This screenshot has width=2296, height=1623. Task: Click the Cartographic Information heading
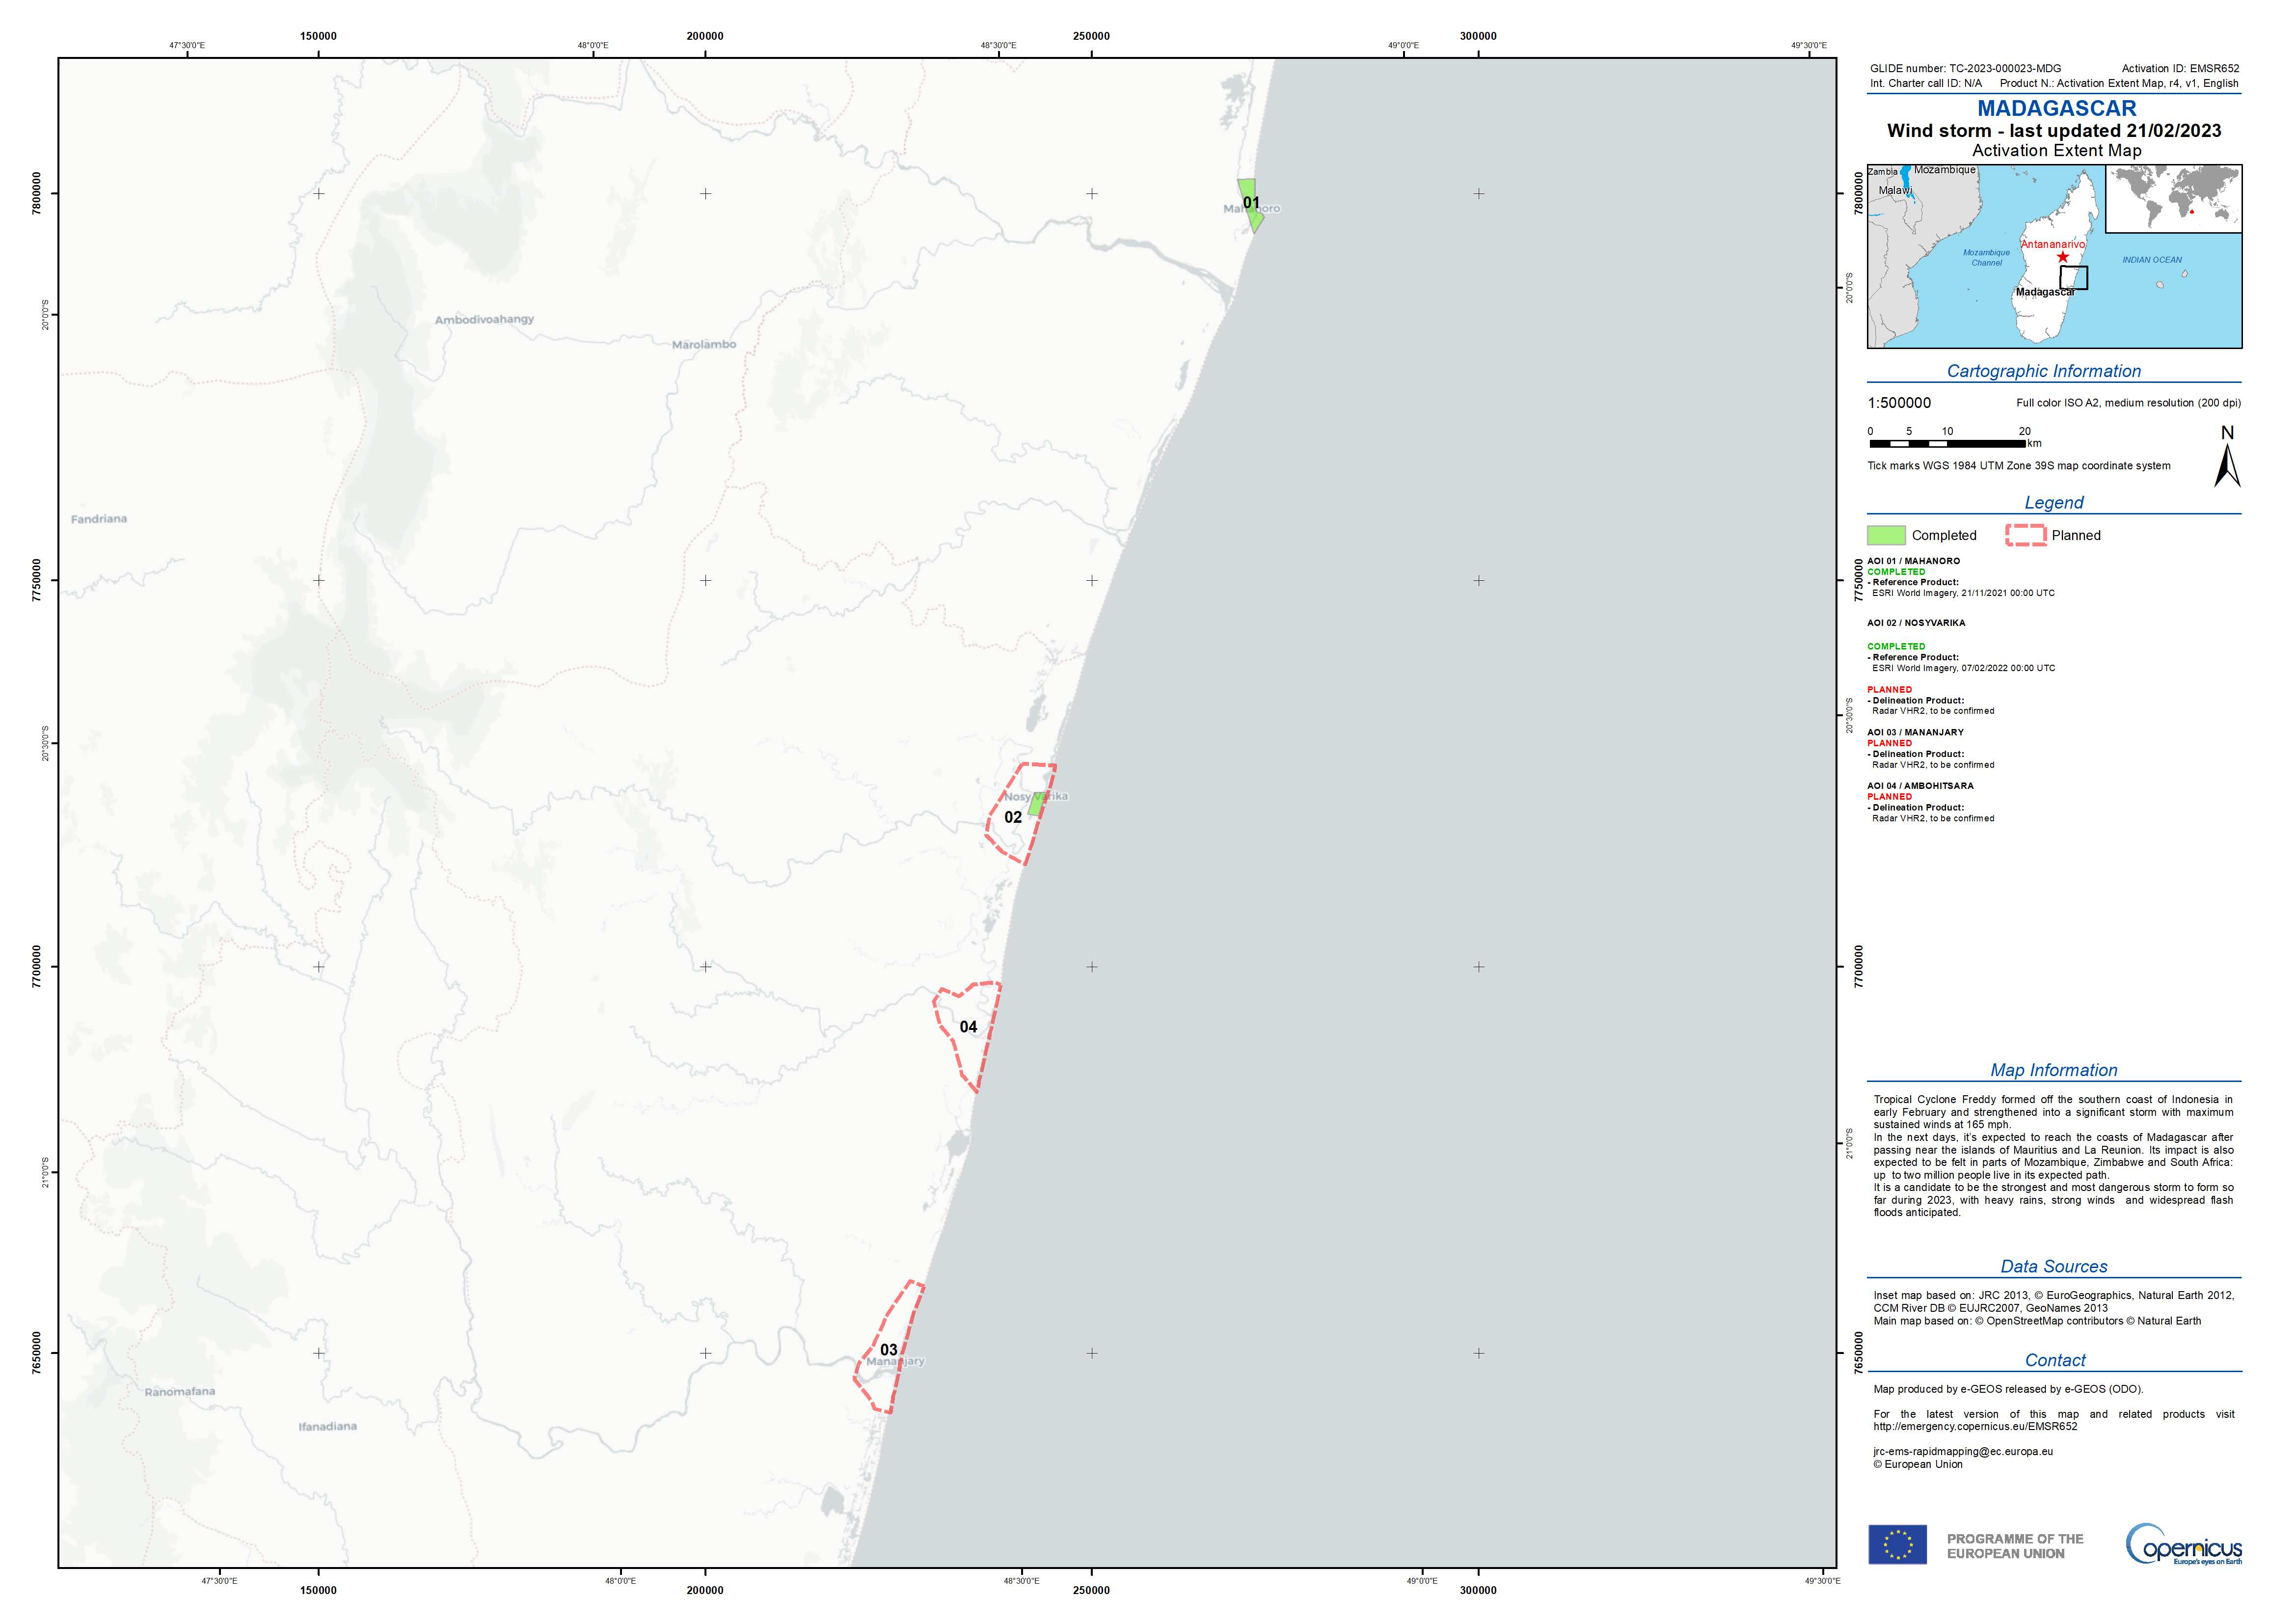[2043, 371]
